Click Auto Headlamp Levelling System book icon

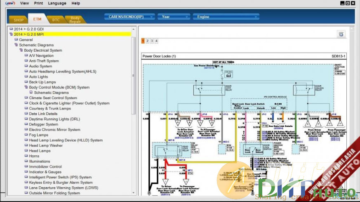[x=26, y=71]
